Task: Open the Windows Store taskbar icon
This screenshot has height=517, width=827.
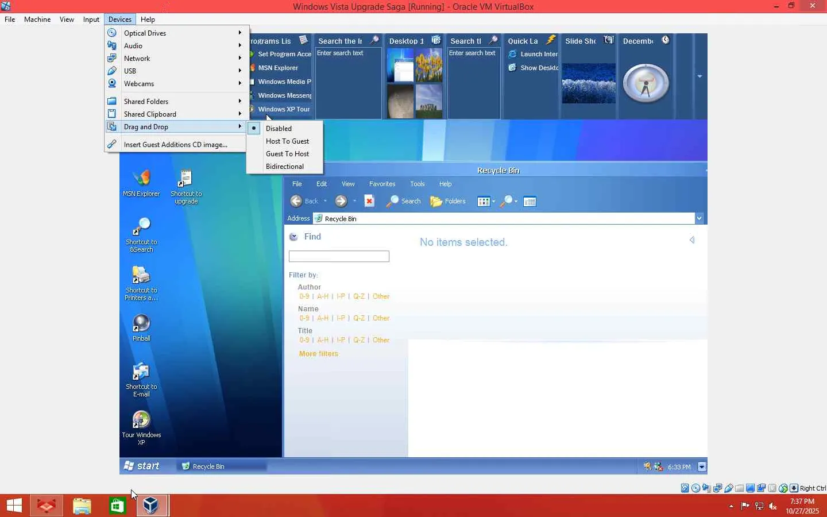Action: coord(117,506)
